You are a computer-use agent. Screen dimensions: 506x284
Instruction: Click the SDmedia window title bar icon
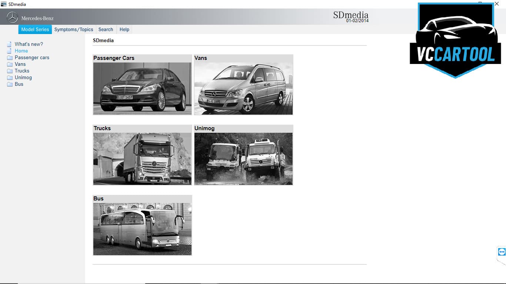[x=4, y=4]
